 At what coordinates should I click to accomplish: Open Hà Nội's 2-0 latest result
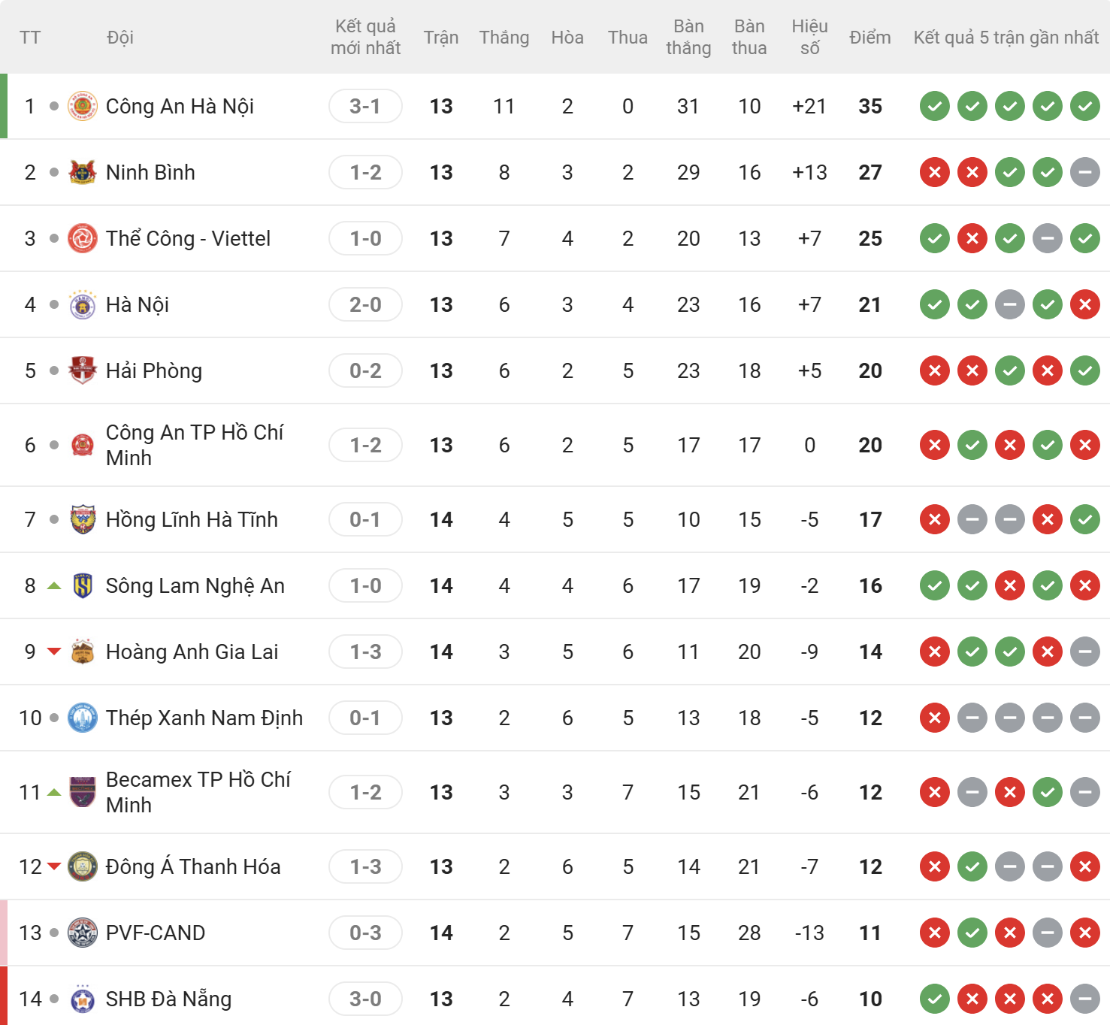(365, 305)
